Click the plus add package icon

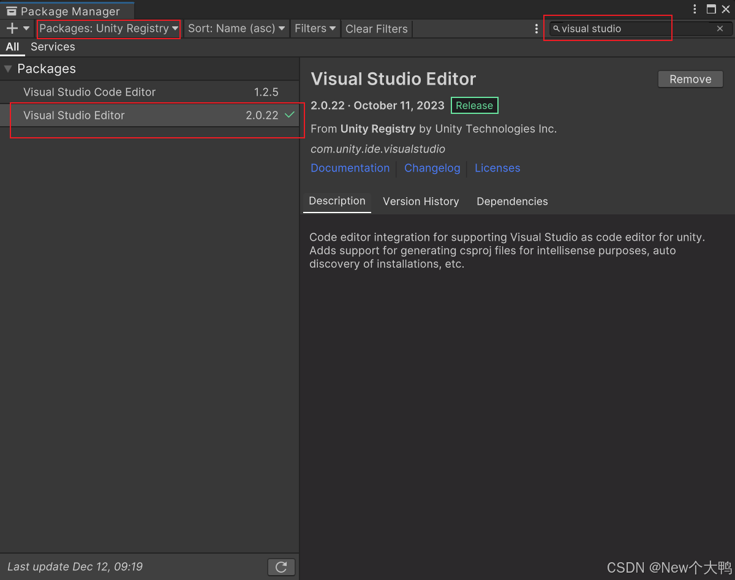(x=12, y=28)
